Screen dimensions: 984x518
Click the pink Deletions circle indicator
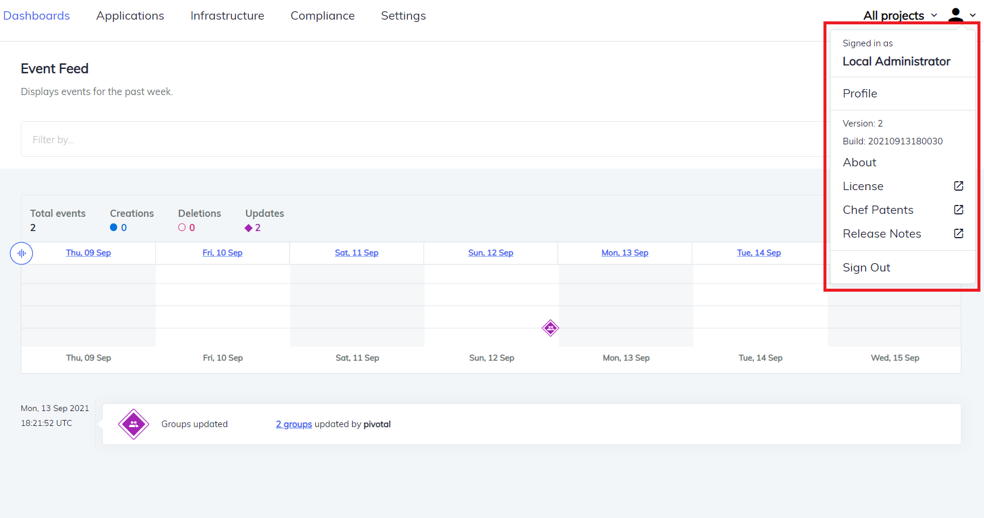pos(182,228)
